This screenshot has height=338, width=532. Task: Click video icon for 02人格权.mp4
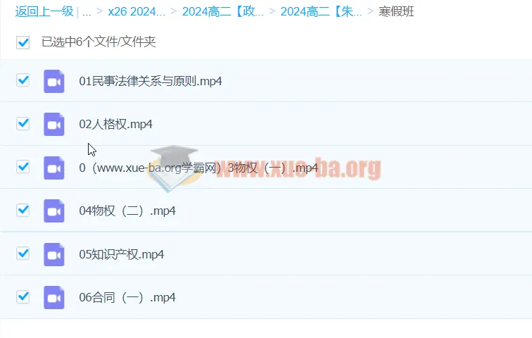pos(54,124)
